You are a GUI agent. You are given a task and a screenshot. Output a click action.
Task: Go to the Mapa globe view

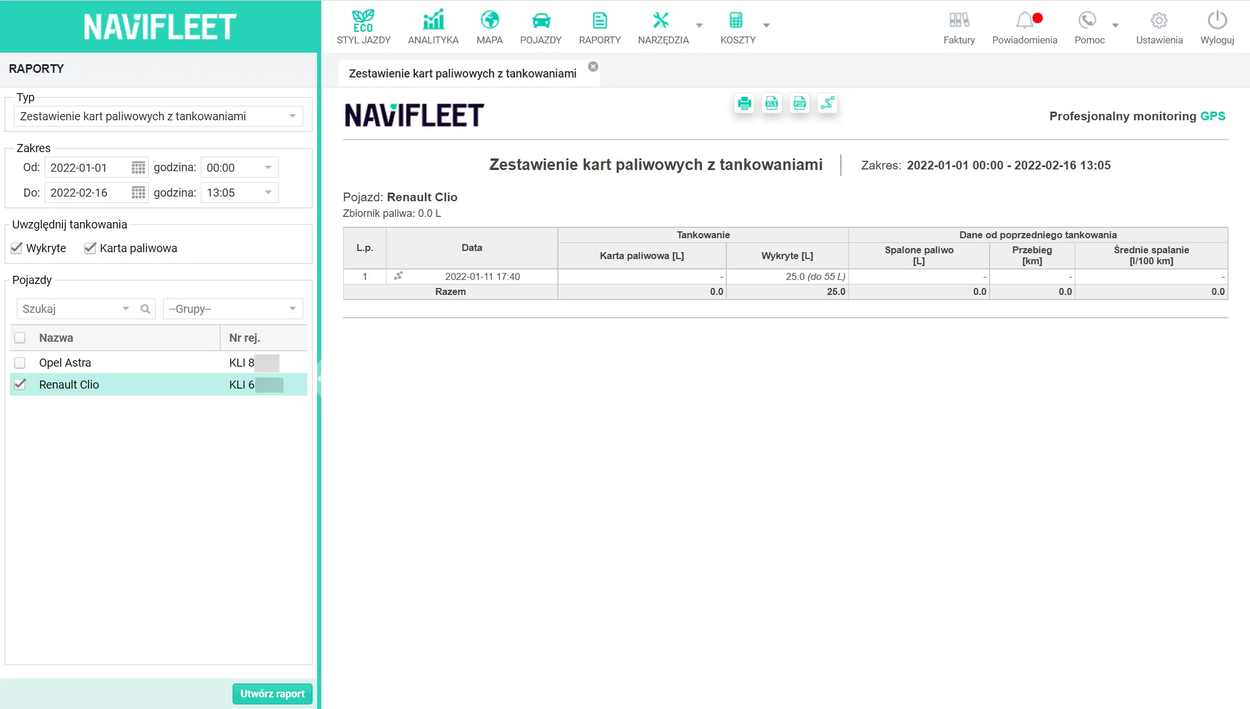[490, 27]
